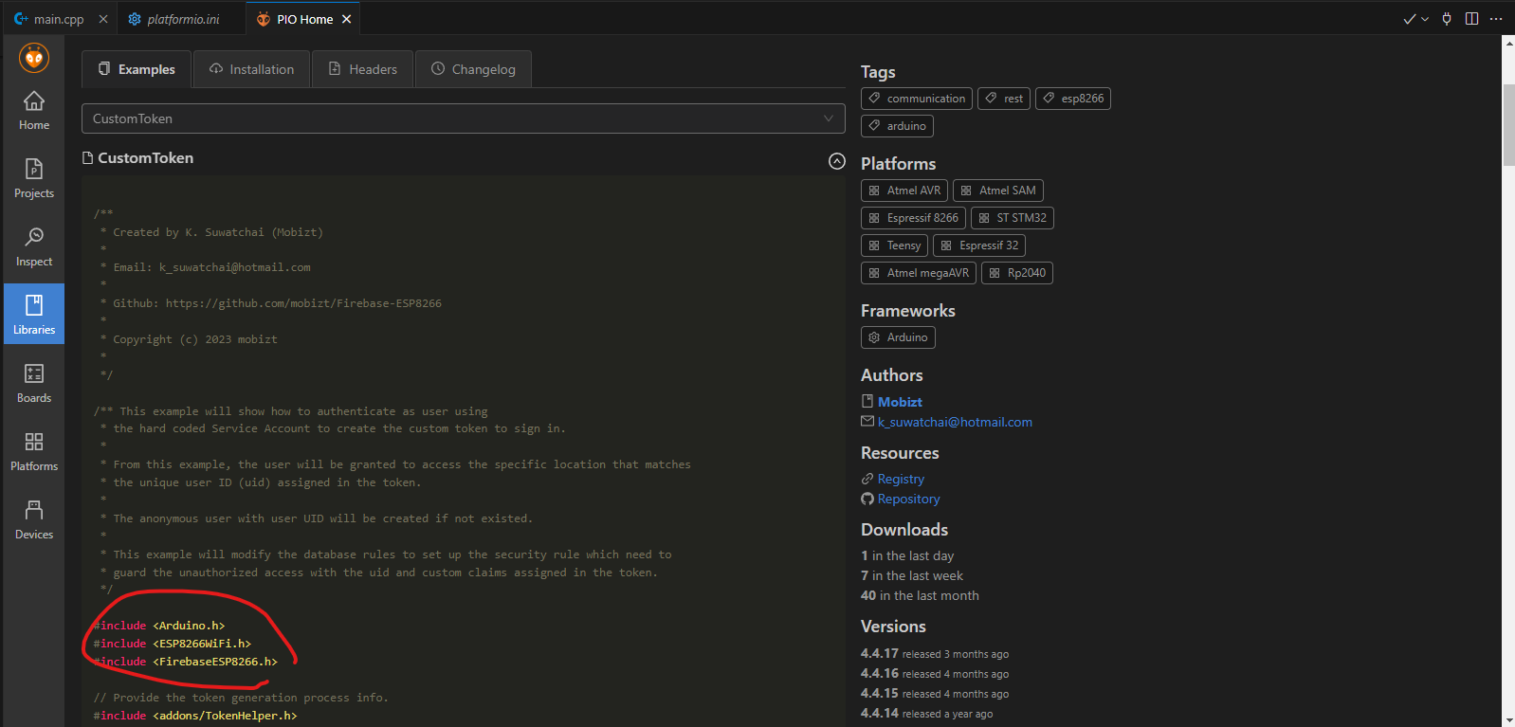The image size is (1515, 727).
Task: Collapse the CustomToken example with the arrow
Action: point(836,161)
